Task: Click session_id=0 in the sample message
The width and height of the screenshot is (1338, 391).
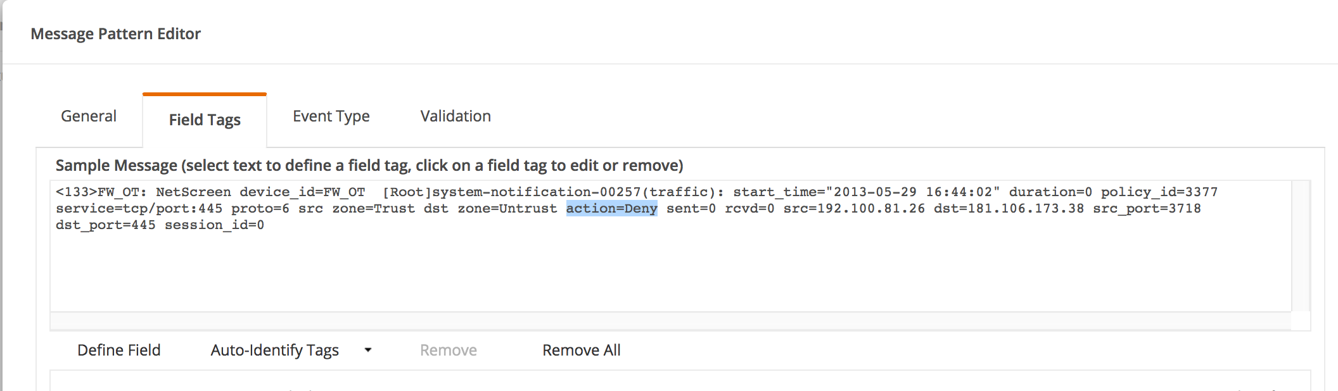Action: click(214, 225)
